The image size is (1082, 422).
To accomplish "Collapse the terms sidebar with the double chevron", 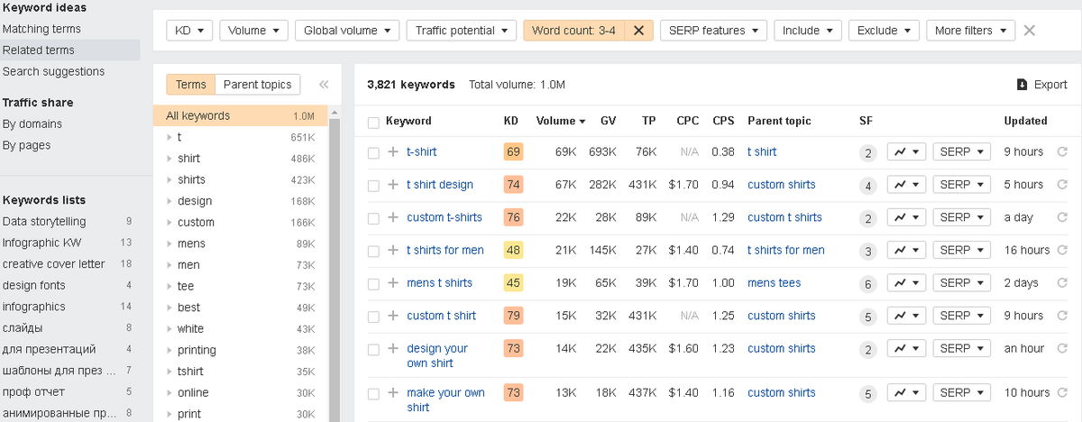I will [x=324, y=85].
